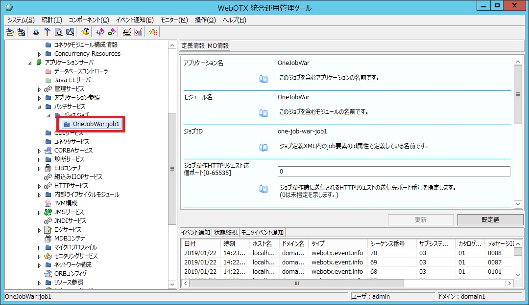529x305 pixels.
Task: Collapse the バッチサービス tree node
Action: point(40,107)
